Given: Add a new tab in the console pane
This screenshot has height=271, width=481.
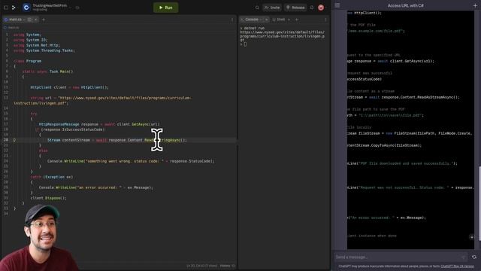Looking at the screenshot, I should click(297, 20).
